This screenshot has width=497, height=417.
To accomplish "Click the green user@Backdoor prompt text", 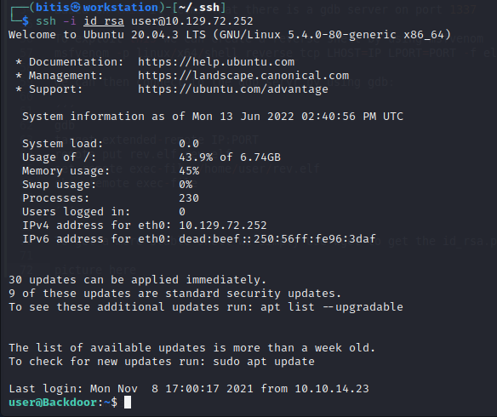I will point(53,403).
